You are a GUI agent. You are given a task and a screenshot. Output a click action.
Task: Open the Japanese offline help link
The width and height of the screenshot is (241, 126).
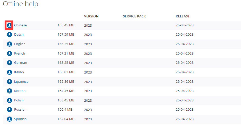(x=21, y=82)
